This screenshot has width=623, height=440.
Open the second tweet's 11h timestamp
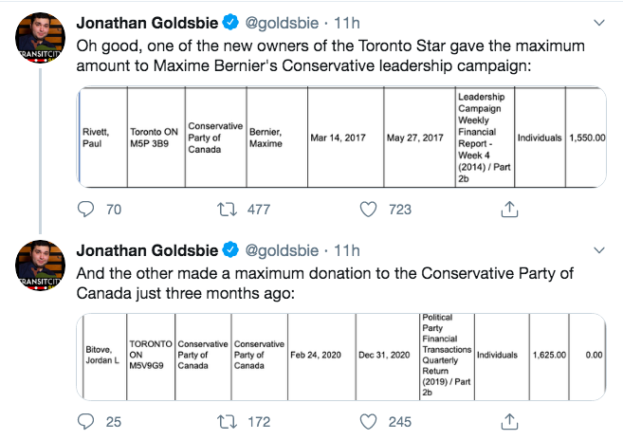coord(347,250)
